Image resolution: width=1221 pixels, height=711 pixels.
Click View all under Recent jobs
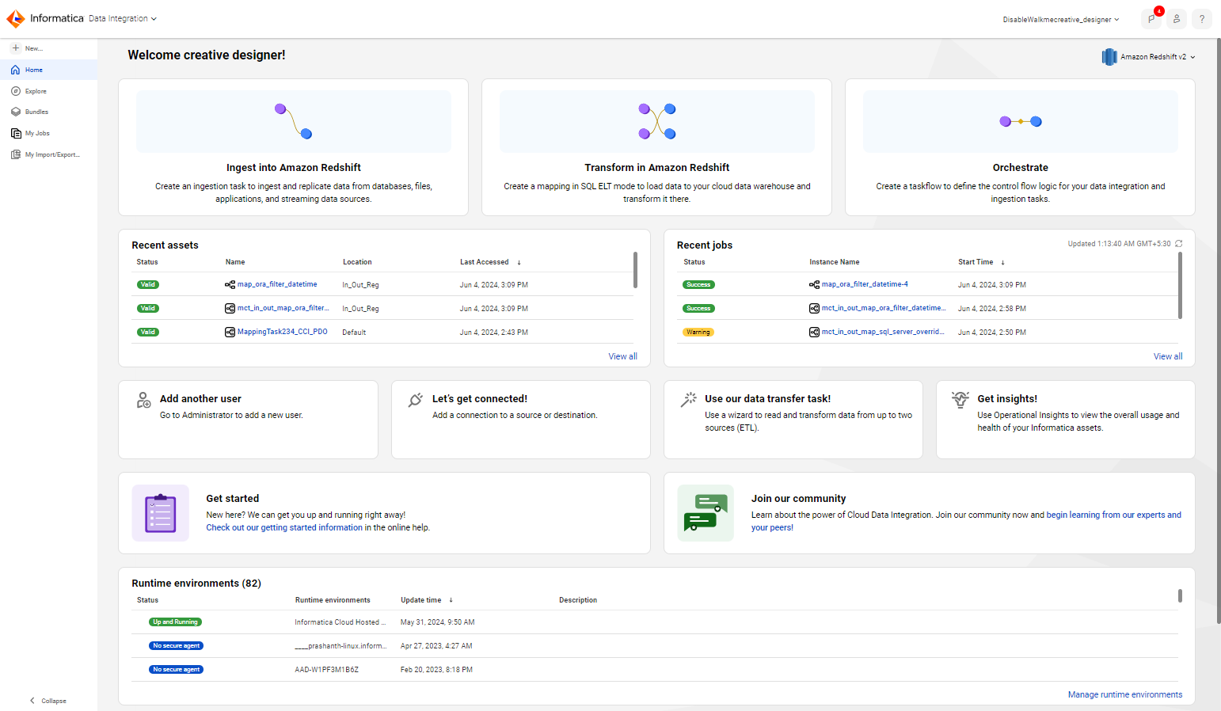pos(1168,356)
